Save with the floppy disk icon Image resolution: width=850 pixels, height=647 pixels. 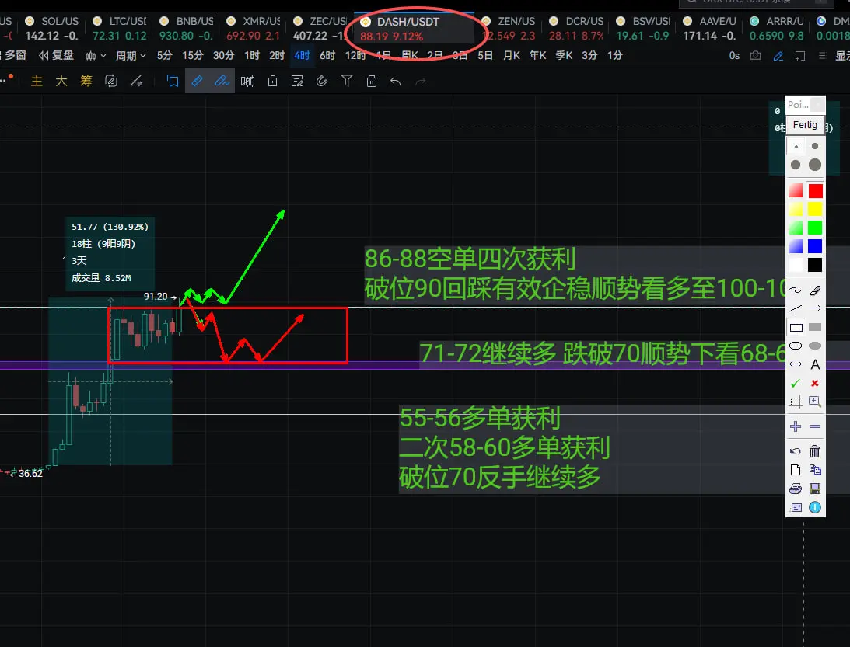tap(815, 489)
